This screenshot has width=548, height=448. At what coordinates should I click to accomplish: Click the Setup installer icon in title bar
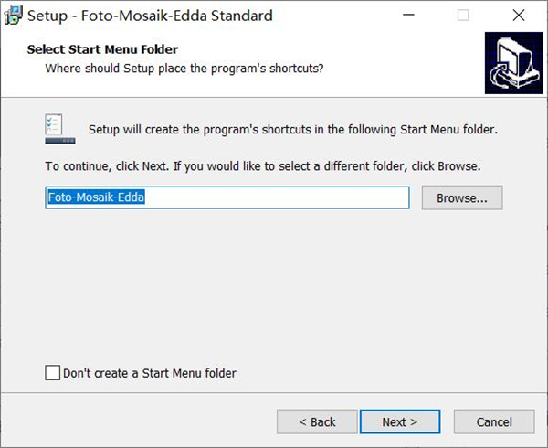pyautogui.click(x=13, y=16)
